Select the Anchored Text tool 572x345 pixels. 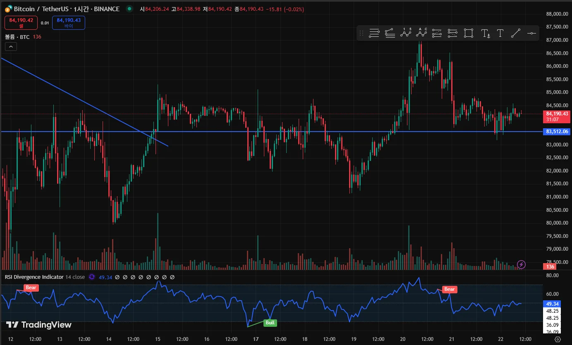point(486,34)
